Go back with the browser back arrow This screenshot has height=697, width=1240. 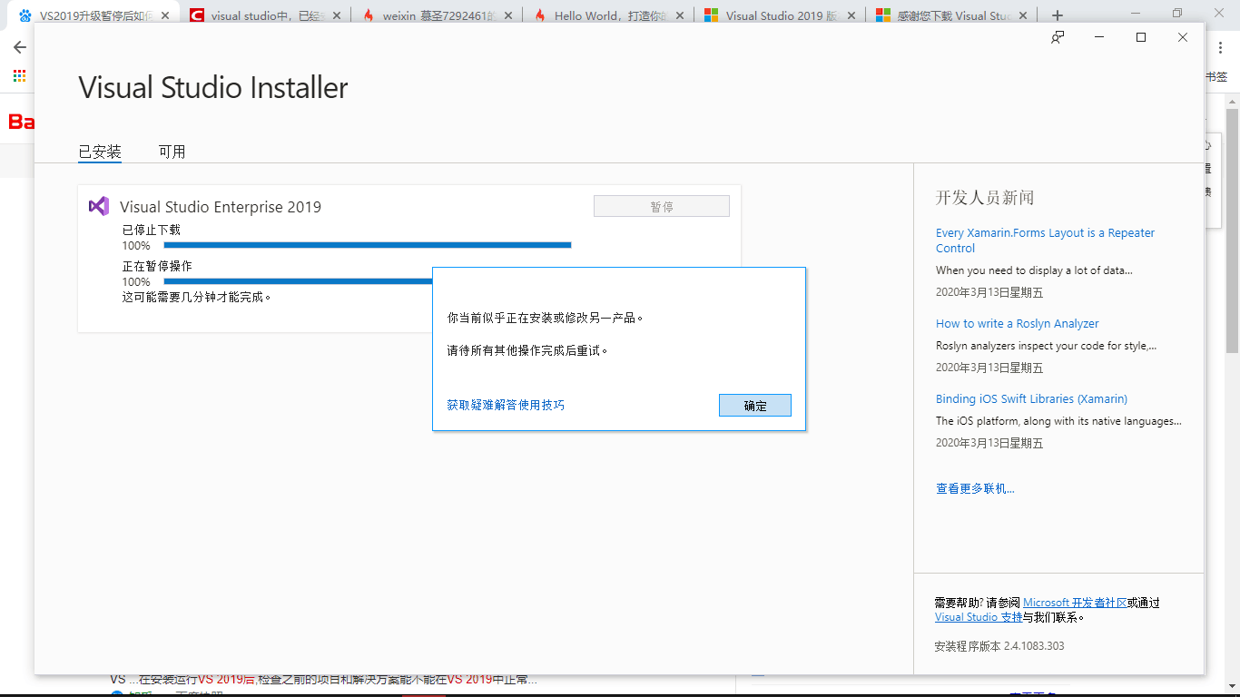(x=20, y=47)
